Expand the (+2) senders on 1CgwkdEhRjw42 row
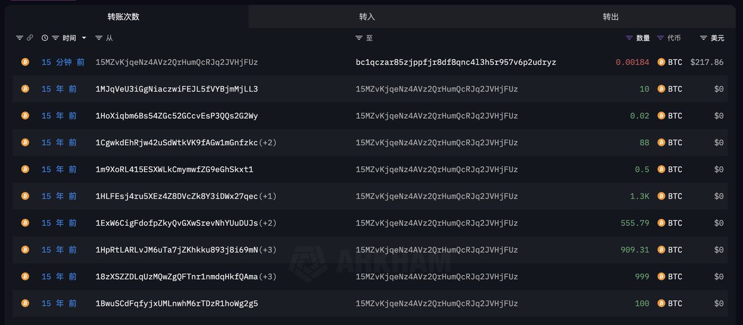 click(268, 143)
